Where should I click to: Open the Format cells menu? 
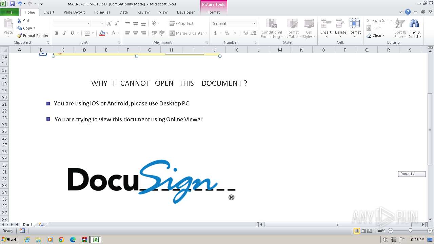tap(355, 28)
